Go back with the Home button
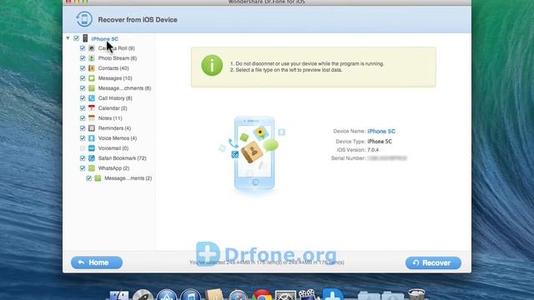The image size is (534, 300). click(97, 262)
